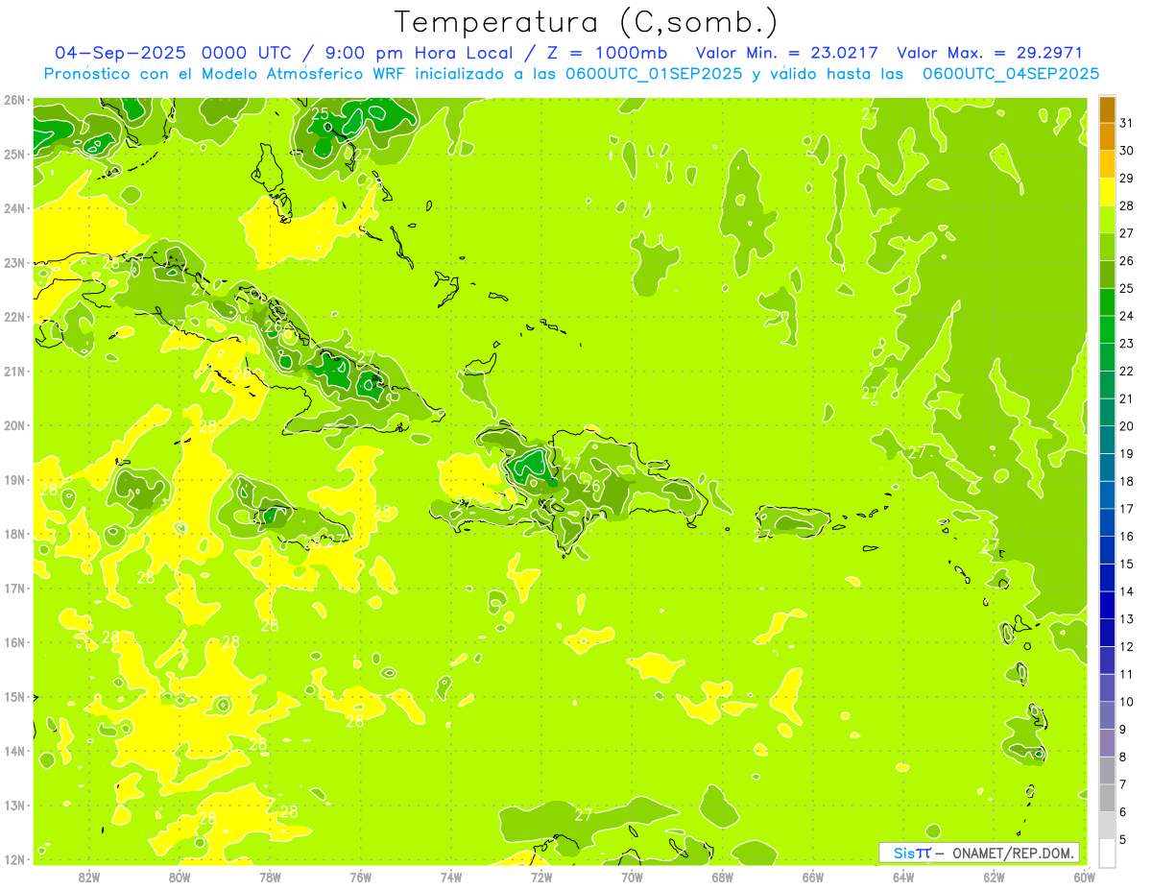
Task: Click the '78W' longitude axis label
Action: point(270,877)
